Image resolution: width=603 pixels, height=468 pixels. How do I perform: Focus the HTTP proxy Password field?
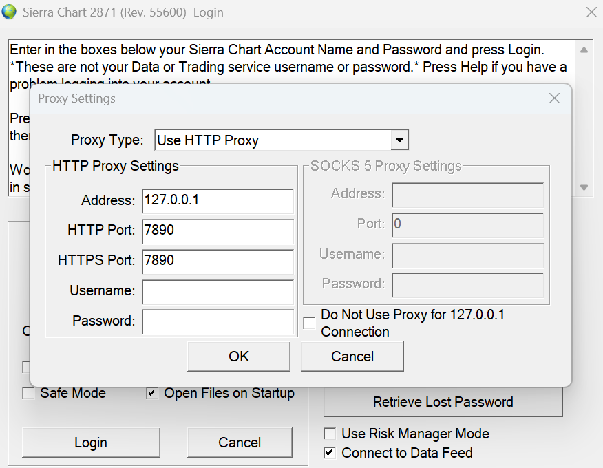click(x=218, y=321)
